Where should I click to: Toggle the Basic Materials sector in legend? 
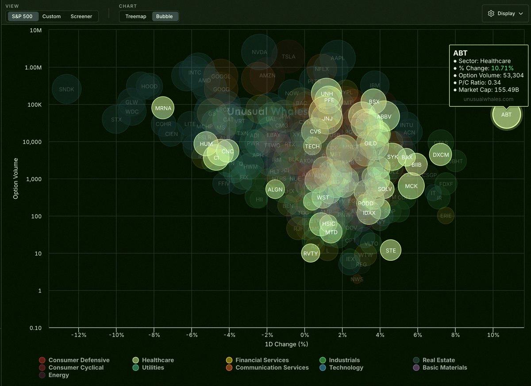(440, 367)
